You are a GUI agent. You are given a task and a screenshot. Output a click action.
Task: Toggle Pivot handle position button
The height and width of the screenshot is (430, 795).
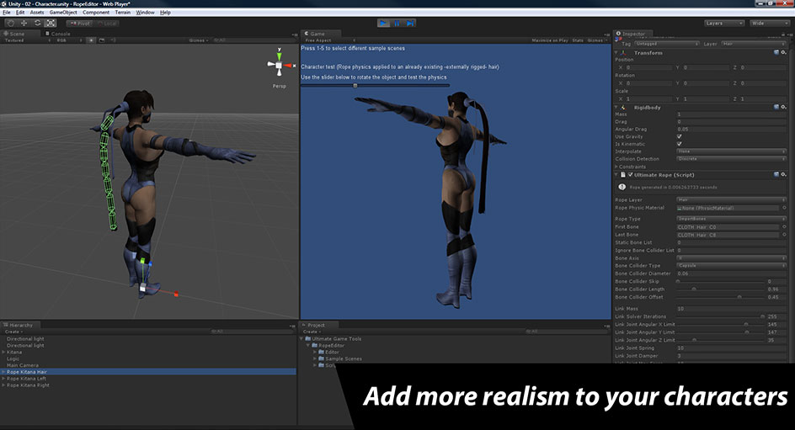pos(80,24)
